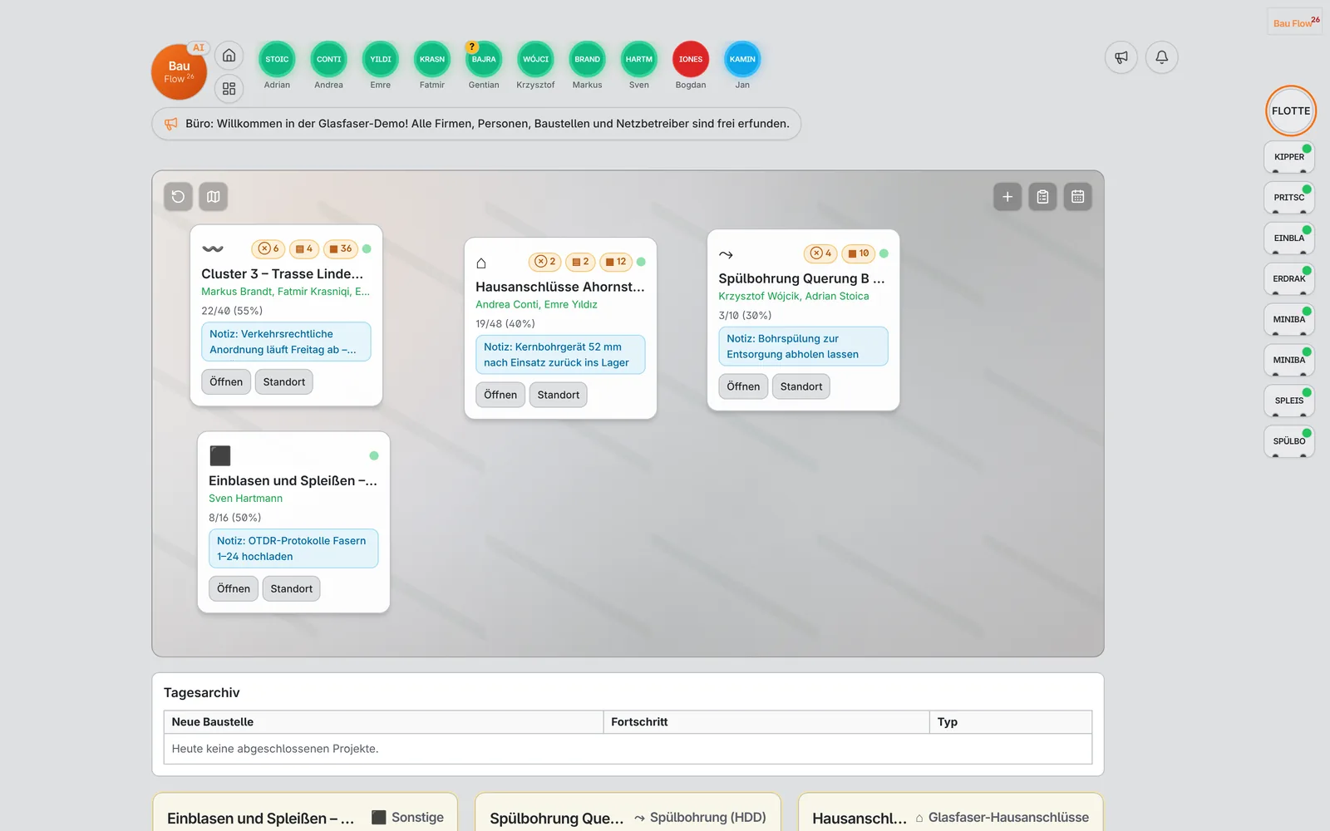Select worker avatar STOIC Adrian

pyautogui.click(x=277, y=59)
